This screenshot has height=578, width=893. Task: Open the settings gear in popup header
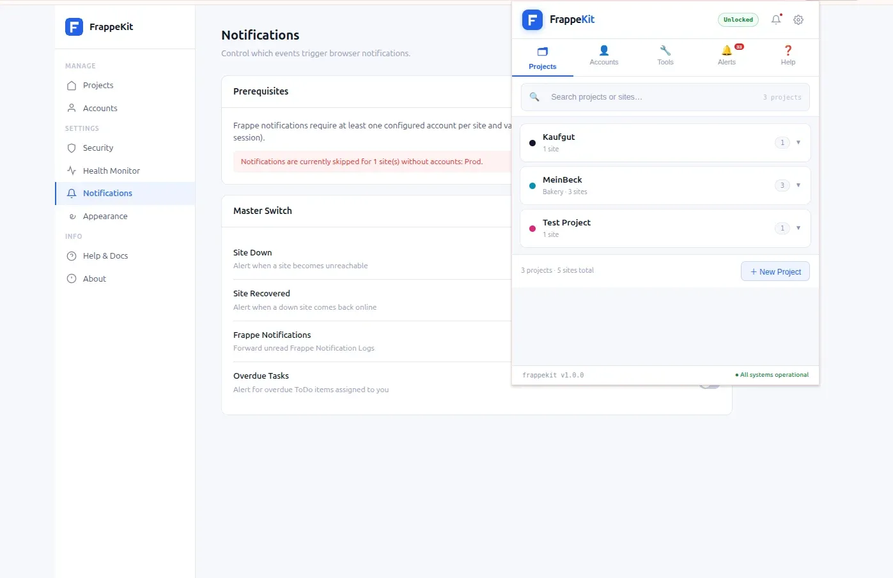798,20
